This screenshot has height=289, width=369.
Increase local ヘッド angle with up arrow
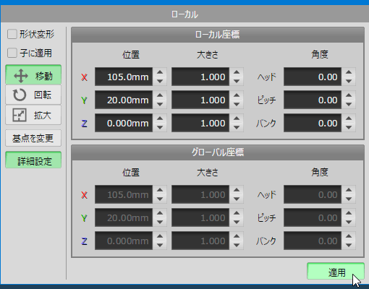[349, 72]
